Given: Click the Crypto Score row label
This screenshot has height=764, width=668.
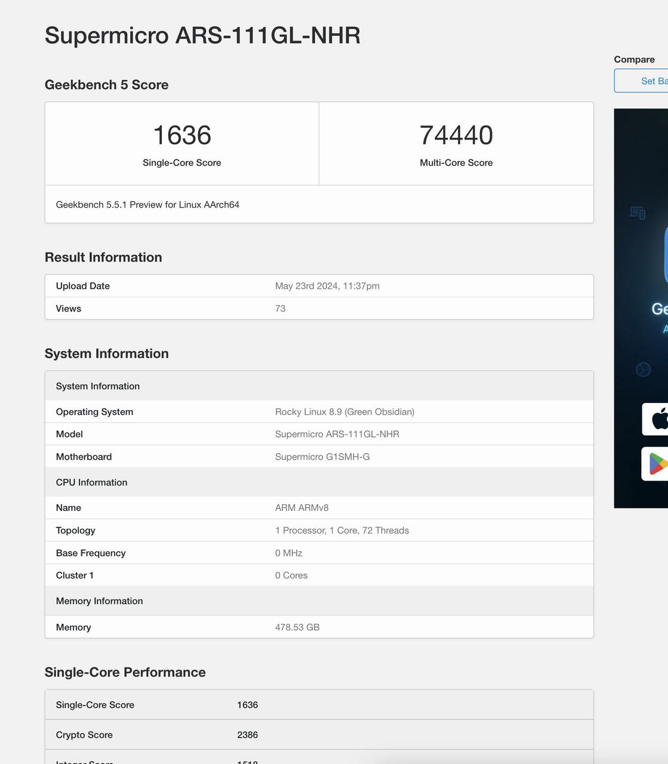Looking at the screenshot, I should [x=84, y=735].
